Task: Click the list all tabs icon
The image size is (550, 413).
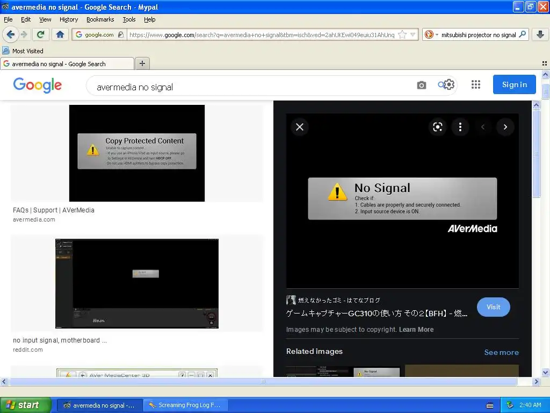Action: click(545, 63)
